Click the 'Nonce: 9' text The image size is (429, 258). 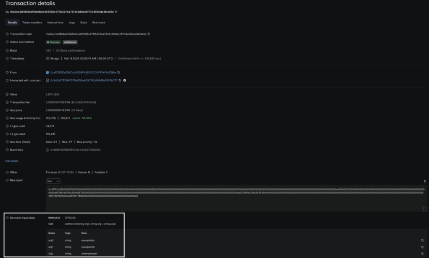pyautogui.click(x=84, y=172)
